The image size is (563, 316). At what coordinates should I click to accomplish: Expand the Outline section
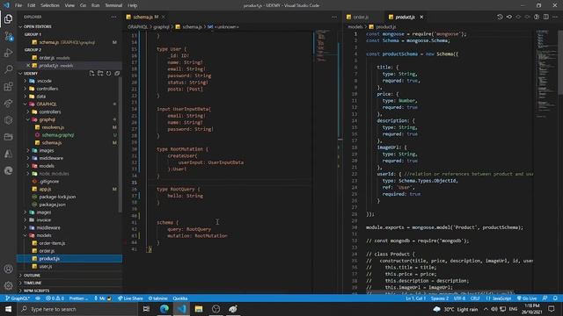pyautogui.click(x=32, y=276)
